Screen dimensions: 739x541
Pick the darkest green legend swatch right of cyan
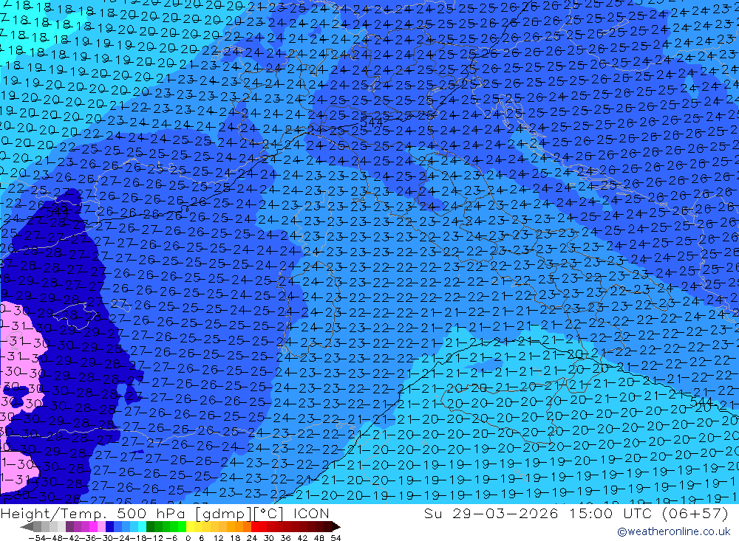[150, 526]
